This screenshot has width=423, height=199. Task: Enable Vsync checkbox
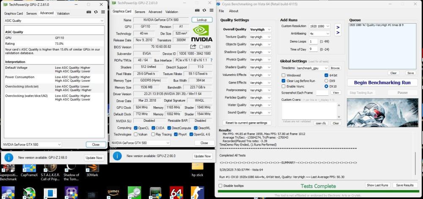[x=283, y=86]
